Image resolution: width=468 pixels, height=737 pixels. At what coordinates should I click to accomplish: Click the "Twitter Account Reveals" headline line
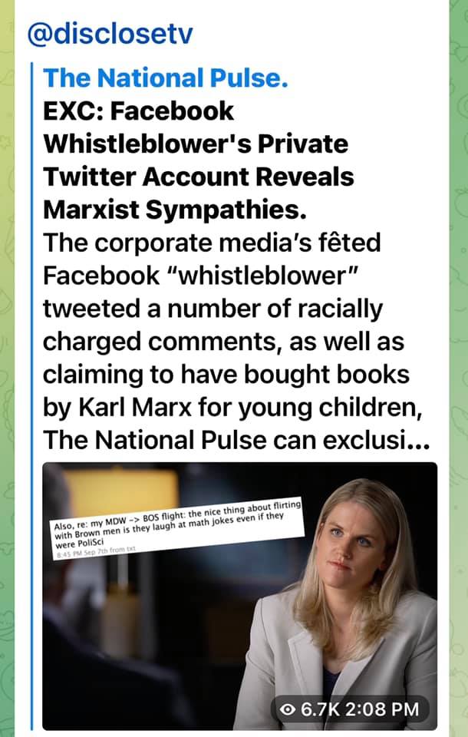pyautogui.click(x=198, y=177)
